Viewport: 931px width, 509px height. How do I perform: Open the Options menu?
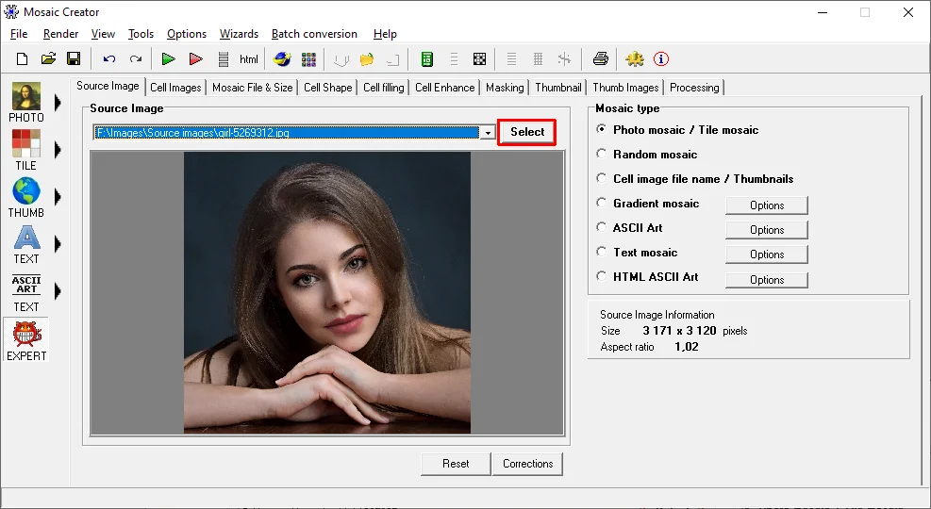[x=187, y=34]
